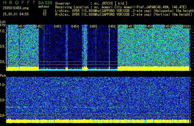Click the Rch 0.8 kHz axis label

(2, 115)
